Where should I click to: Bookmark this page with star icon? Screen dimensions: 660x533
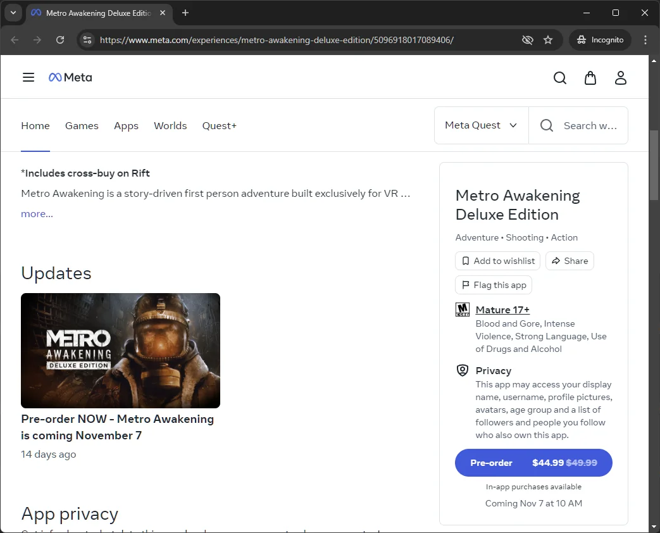547,40
